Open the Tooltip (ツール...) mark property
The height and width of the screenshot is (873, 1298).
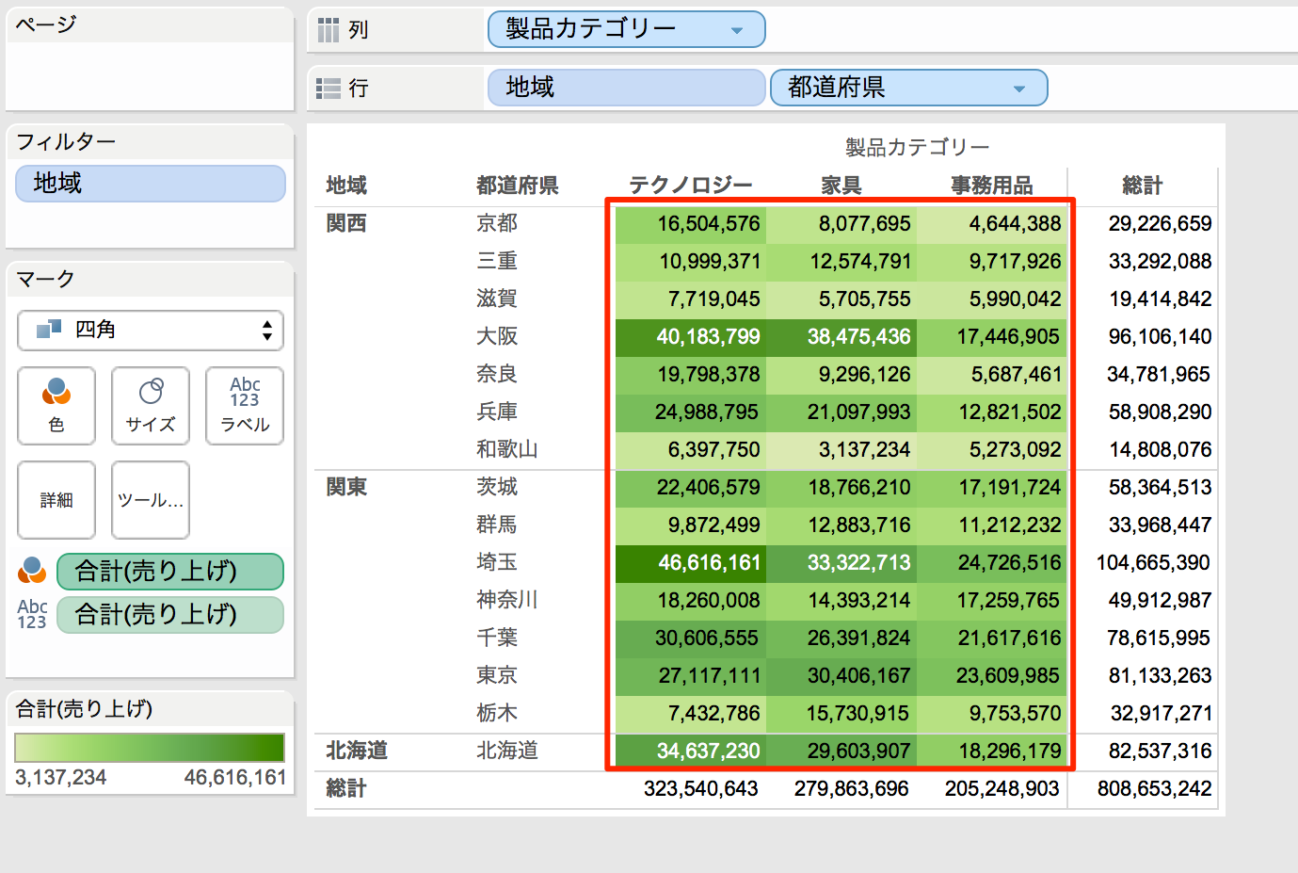tap(150, 499)
